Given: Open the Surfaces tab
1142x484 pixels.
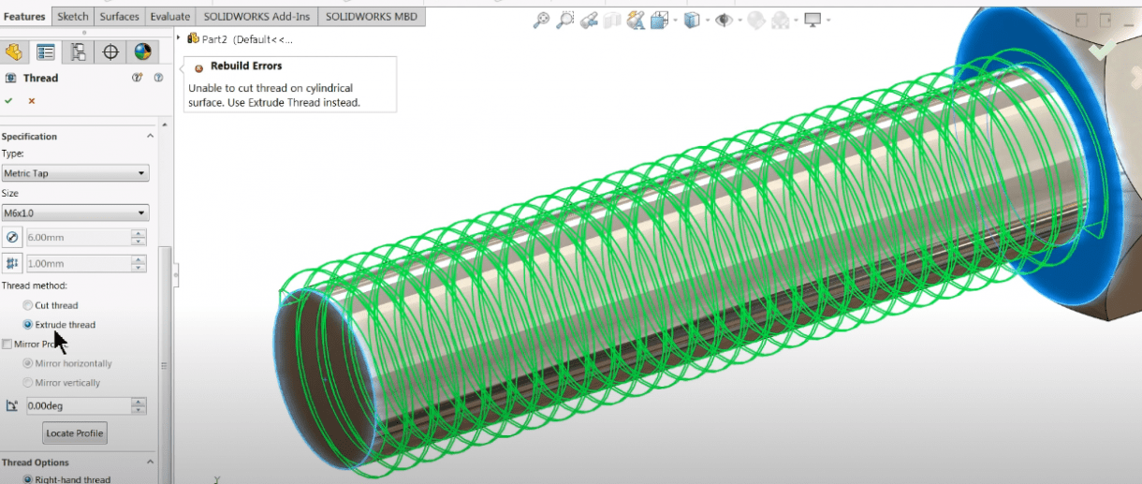Looking at the screenshot, I should click(119, 17).
